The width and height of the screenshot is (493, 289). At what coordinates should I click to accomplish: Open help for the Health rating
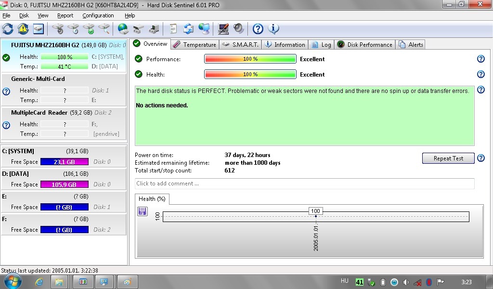(481, 74)
